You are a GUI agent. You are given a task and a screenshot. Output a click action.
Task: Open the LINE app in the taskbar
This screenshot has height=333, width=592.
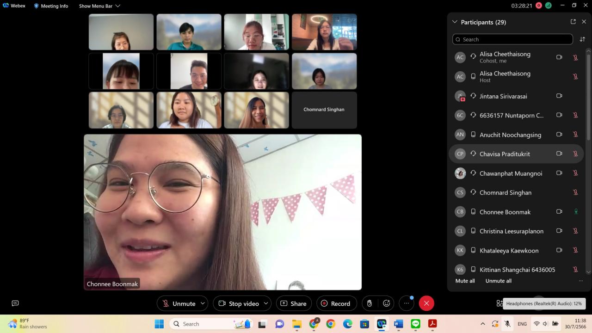click(415, 324)
